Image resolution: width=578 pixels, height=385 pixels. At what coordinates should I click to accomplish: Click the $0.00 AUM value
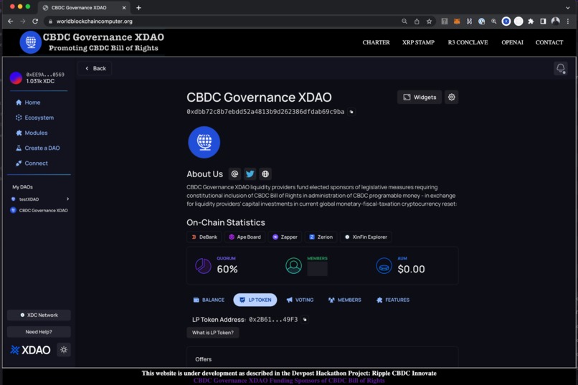(411, 269)
